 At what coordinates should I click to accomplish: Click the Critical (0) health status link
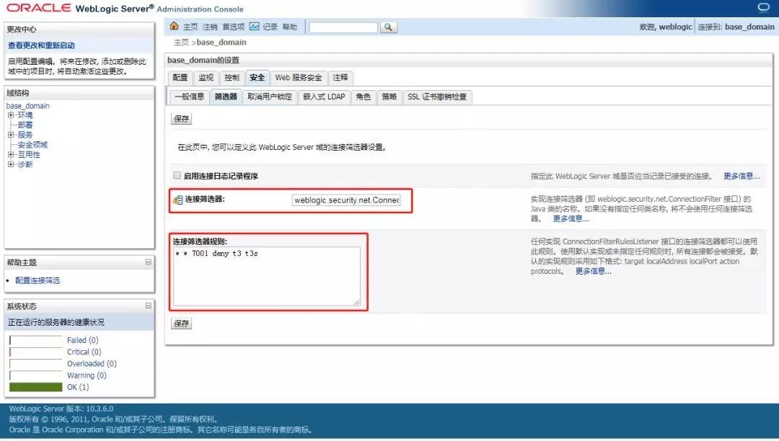(x=84, y=352)
